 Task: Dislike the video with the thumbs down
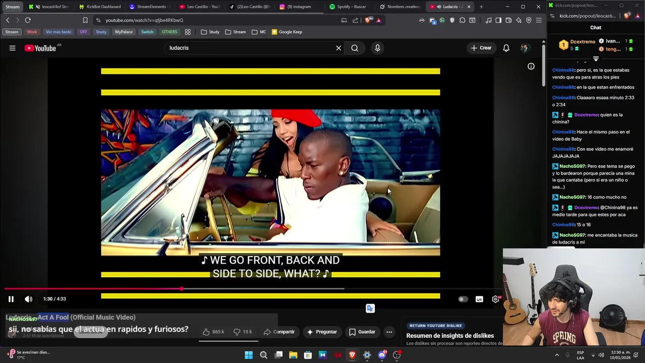point(242,332)
